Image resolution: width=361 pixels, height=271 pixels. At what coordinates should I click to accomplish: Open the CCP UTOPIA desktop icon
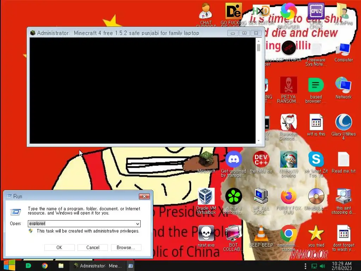[288, 51]
